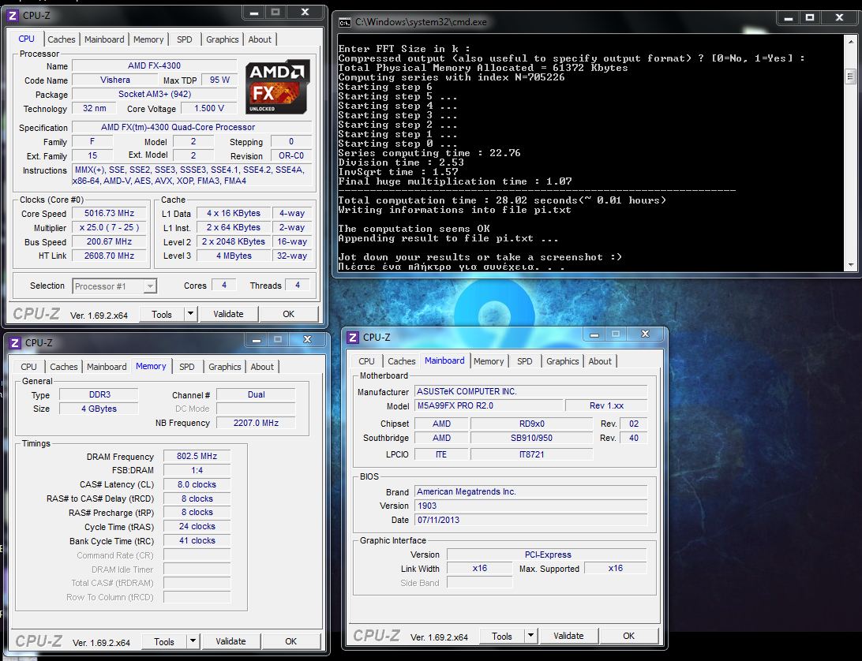Open Tools dropdown arrow in Mainboard window
This screenshot has width=862, height=661.
point(530,636)
